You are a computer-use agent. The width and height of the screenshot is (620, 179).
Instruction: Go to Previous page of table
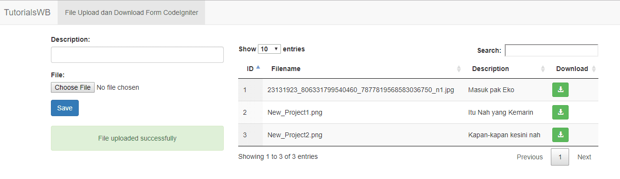pyautogui.click(x=530, y=157)
